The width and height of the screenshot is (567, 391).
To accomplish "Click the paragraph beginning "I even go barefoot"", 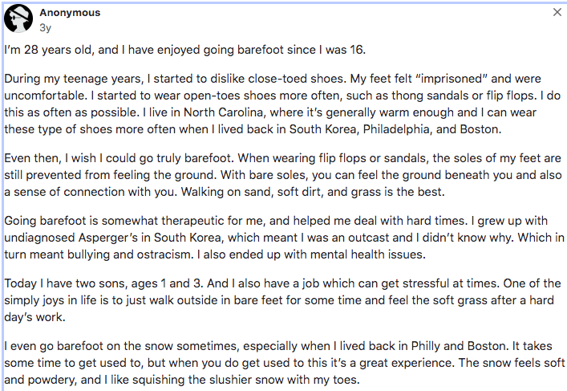I will pyautogui.click(x=285, y=363).
